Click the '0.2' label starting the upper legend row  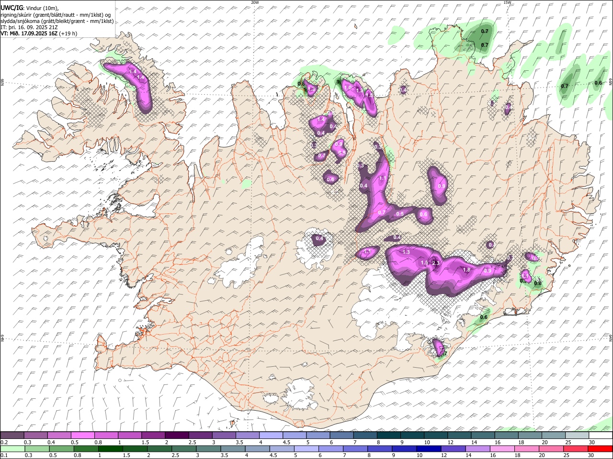point(4,442)
